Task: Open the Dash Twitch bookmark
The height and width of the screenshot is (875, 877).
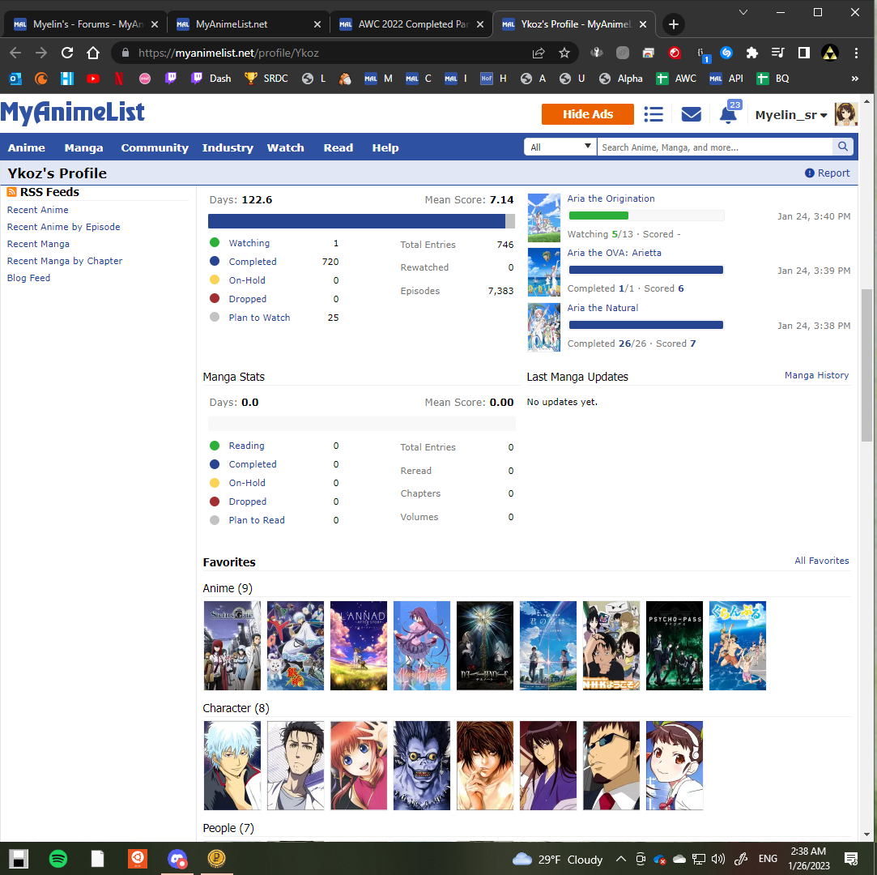Action: [211, 79]
